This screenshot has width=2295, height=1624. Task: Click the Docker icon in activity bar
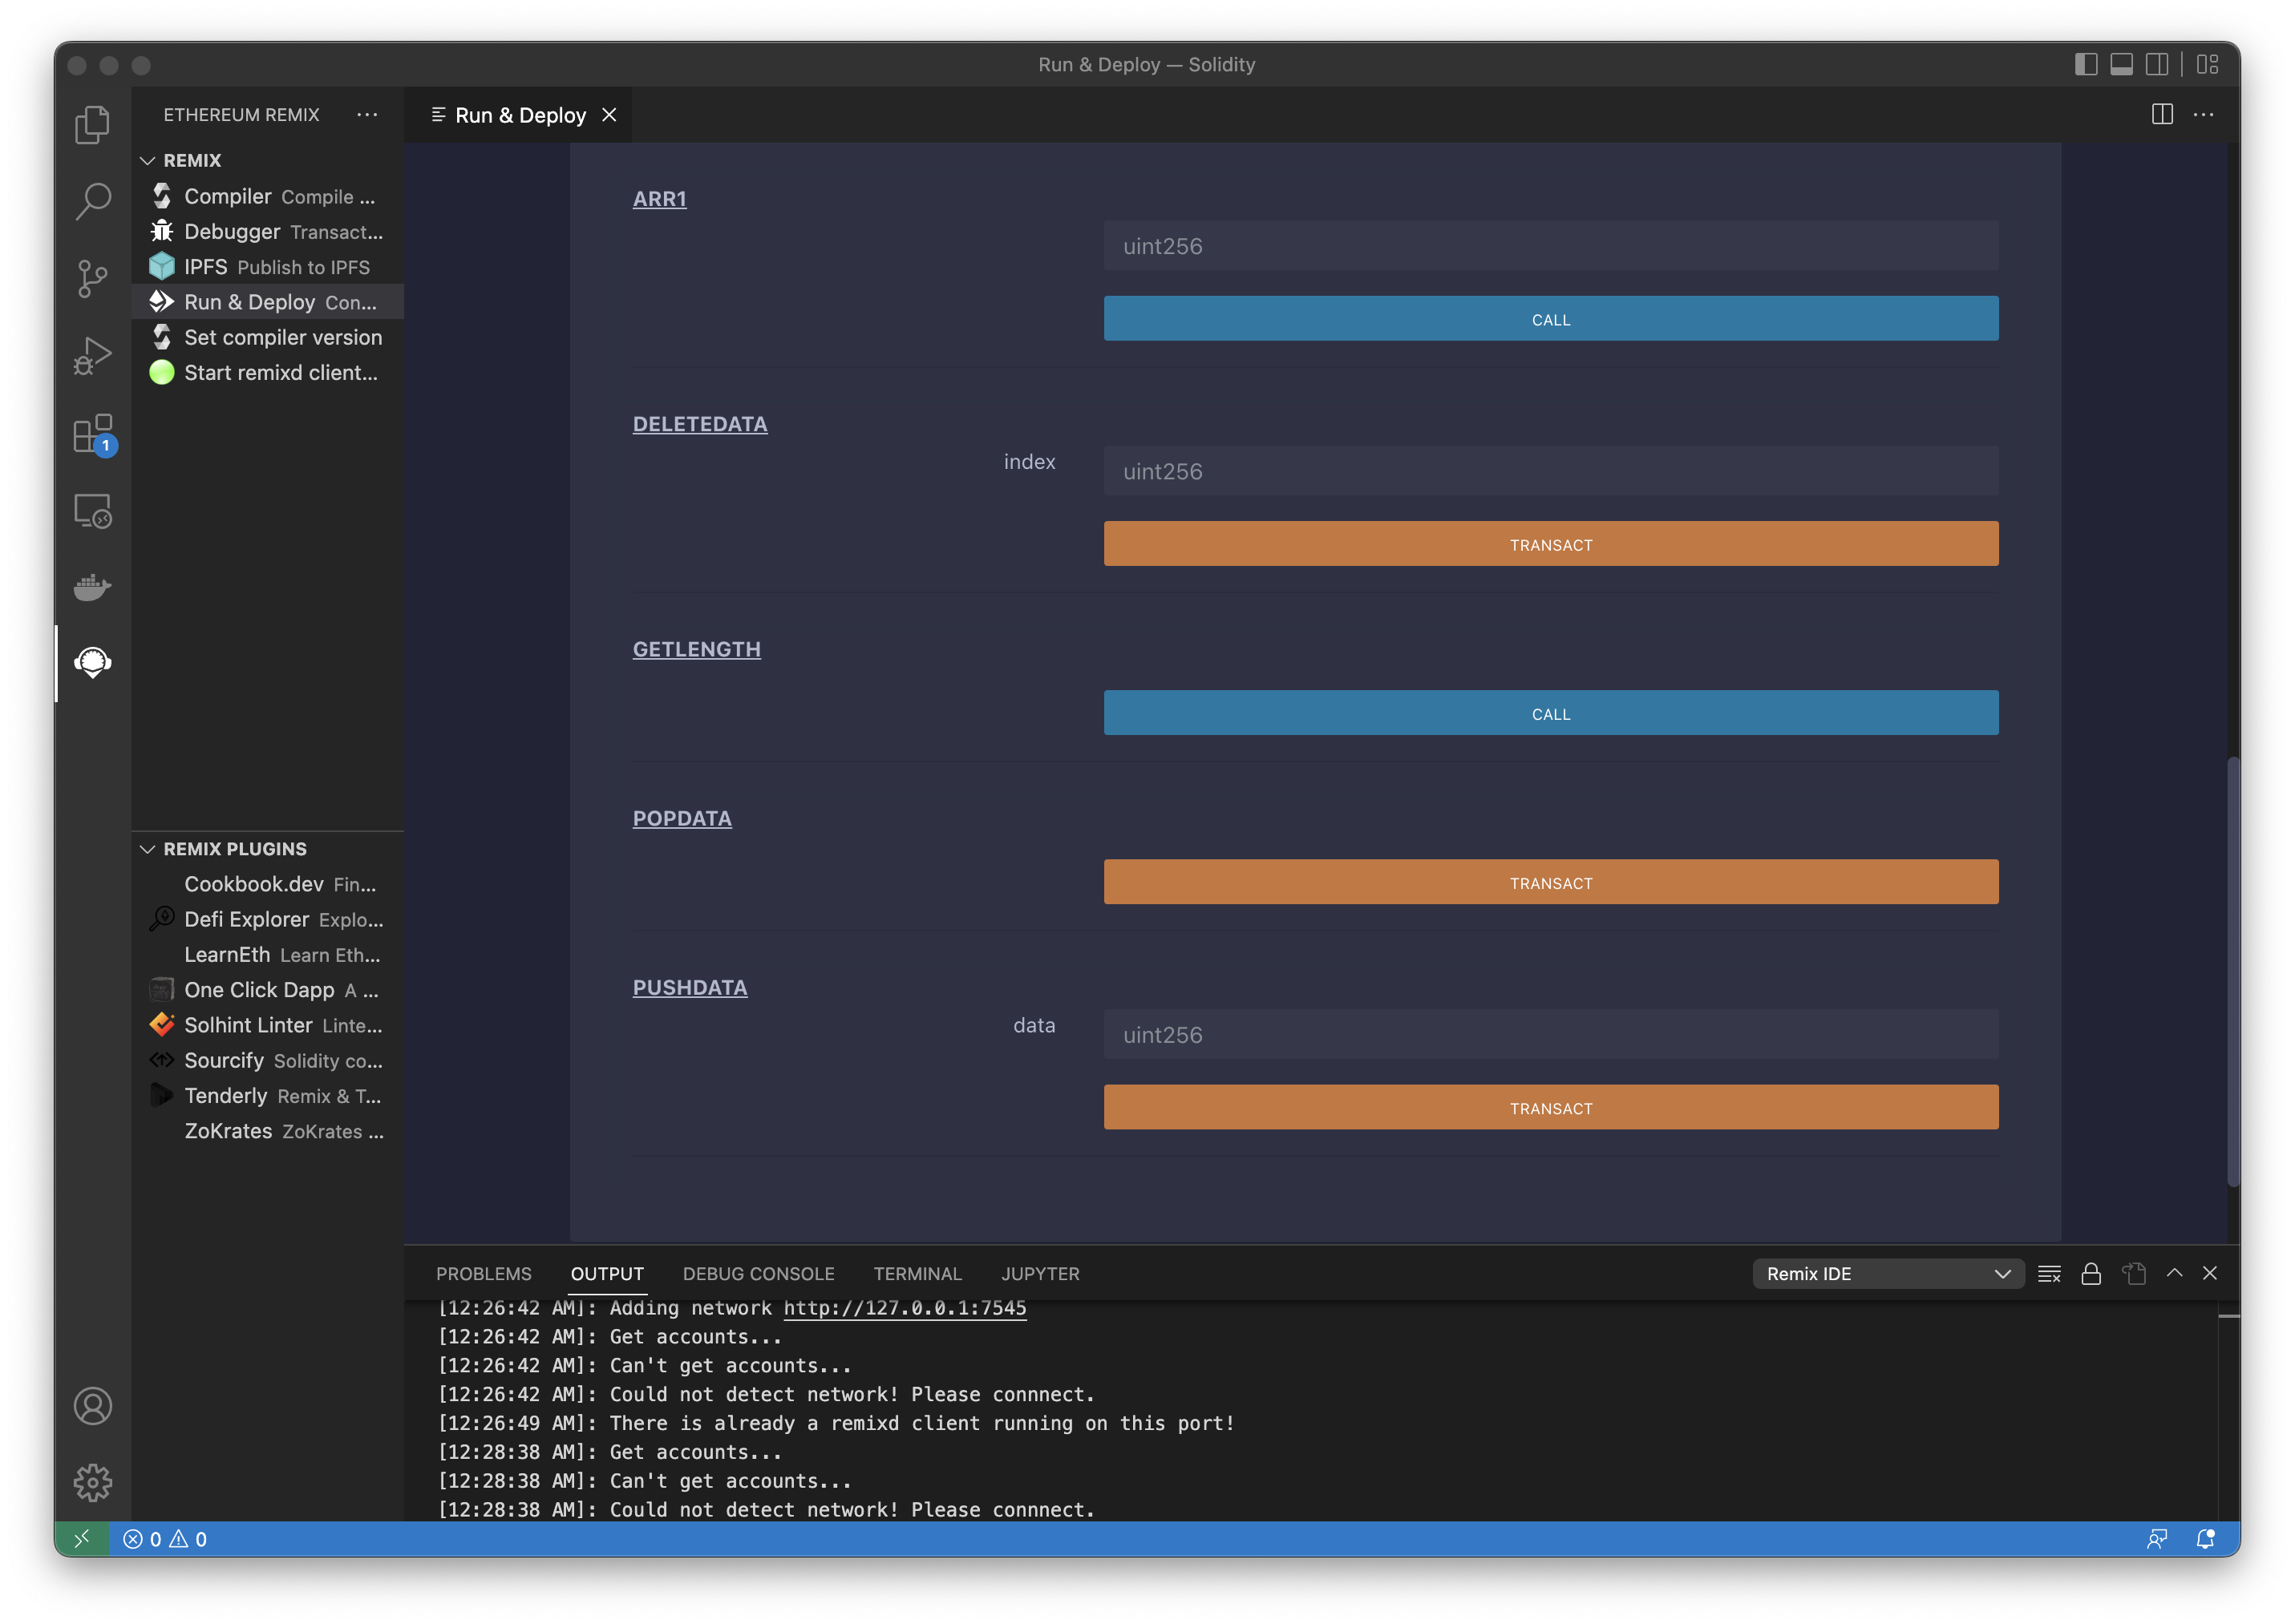point(92,587)
